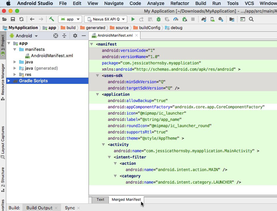Click the Search Everywhere magnifier icon

click(x=251, y=19)
